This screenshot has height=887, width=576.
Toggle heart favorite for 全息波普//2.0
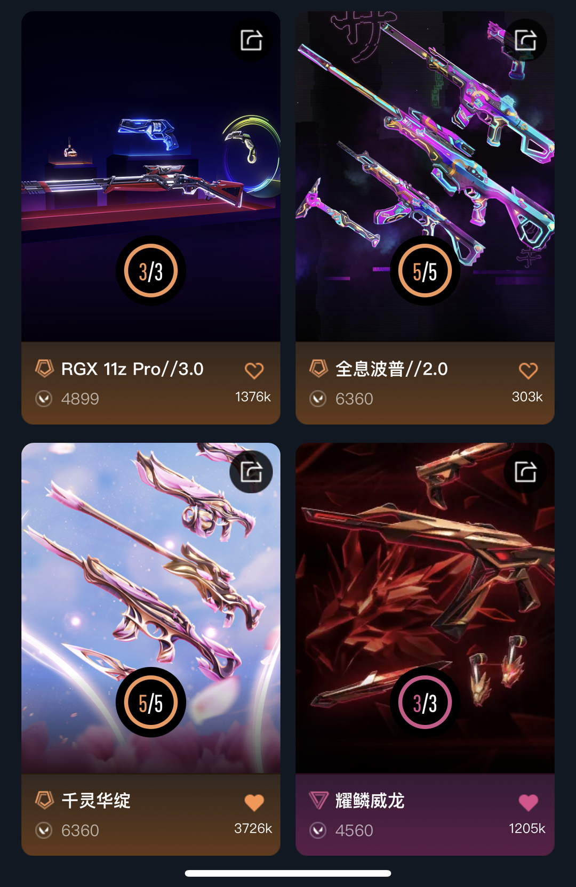point(528,370)
